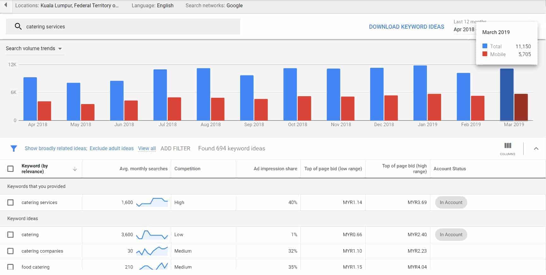This screenshot has height=275, width=546.
Task: Click the catering companies keyword text
Action: [x=42, y=251]
